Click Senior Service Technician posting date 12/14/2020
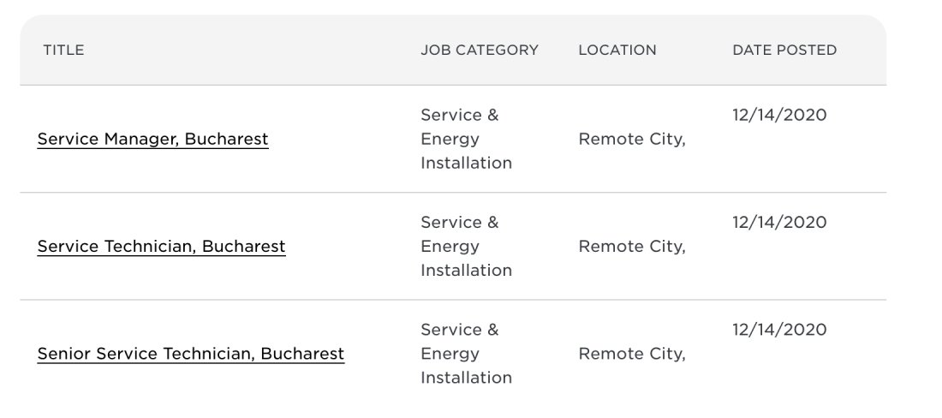The image size is (942, 418). point(779,330)
